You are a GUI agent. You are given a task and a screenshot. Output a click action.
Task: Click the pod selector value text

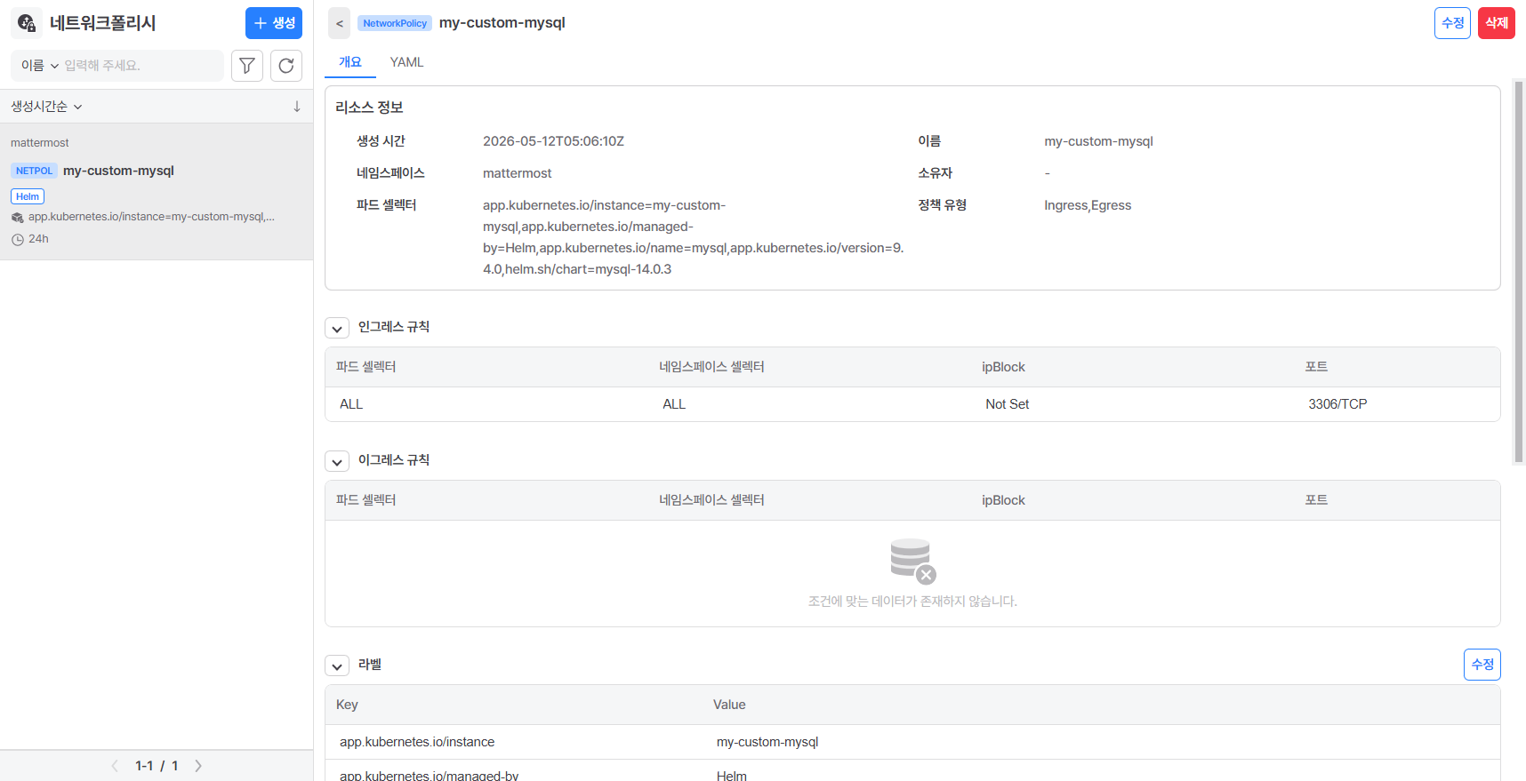[x=694, y=237]
